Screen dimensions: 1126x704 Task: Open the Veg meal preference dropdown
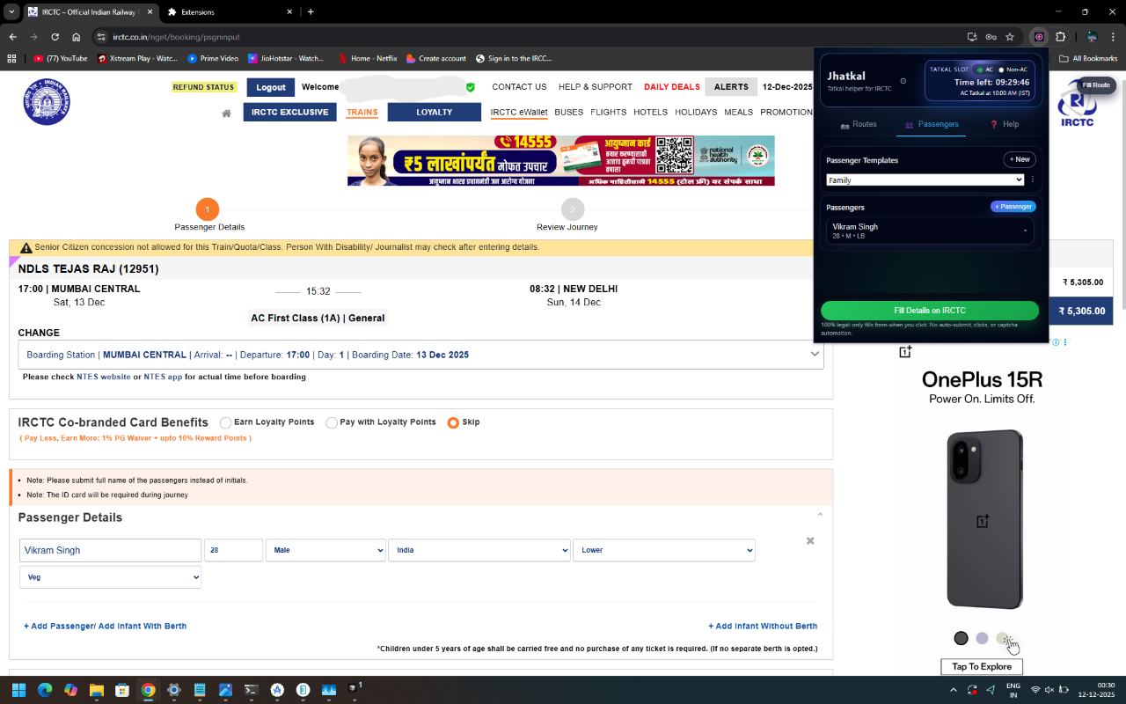tap(110, 577)
